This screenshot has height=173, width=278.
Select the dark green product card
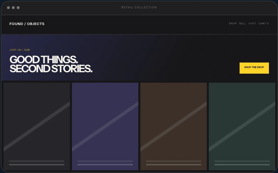click(242, 126)
